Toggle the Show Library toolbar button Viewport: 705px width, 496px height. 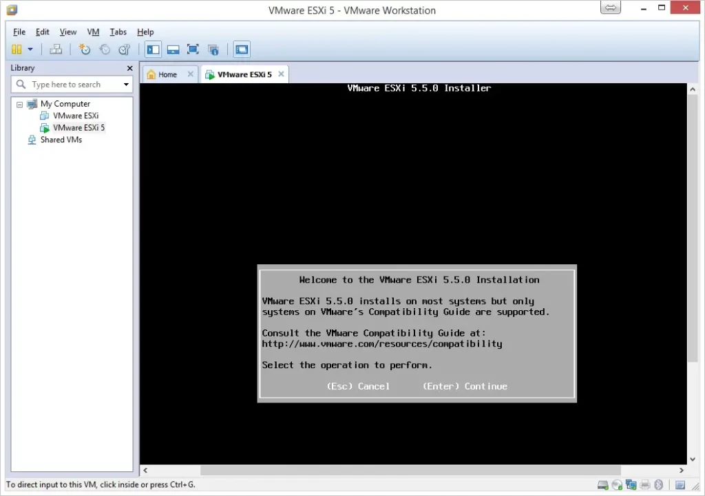click(x=153, y=50)
